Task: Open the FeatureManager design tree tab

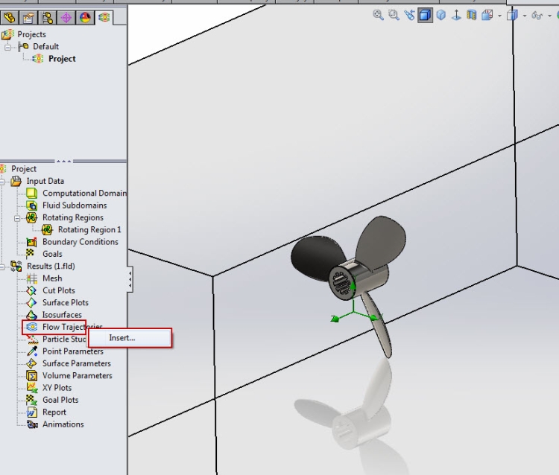Action: [x=9, y=17]
